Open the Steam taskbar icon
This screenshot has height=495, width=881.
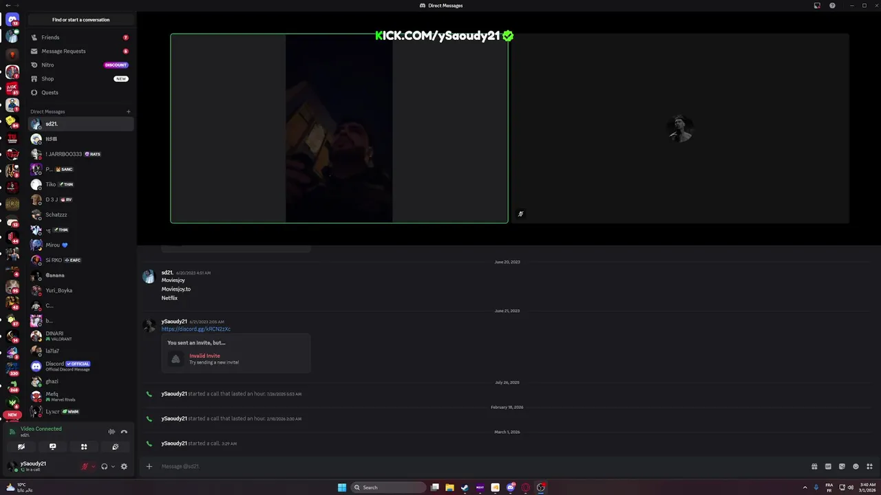(465, 487)
